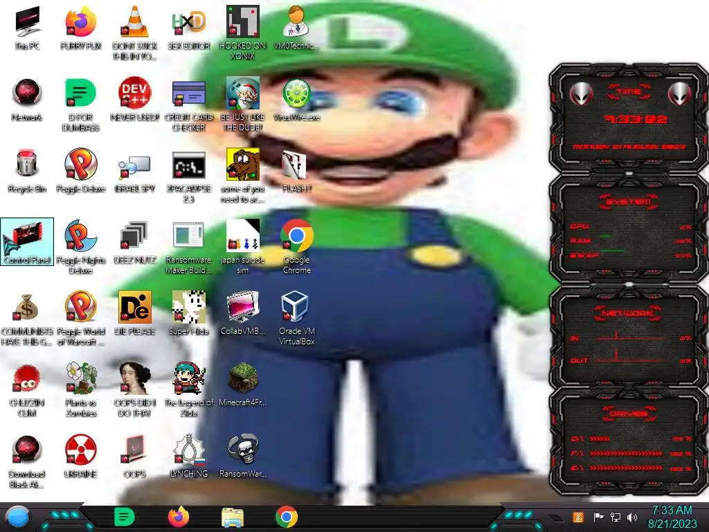Click the right alien head in TIME widget
The width and height of the screenshot is (709, 532).
point(680,94)
